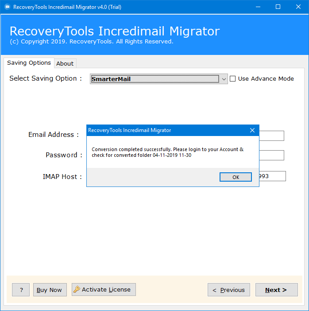Close the conversion dialog with its X
Viewport: 309px width, 311px height.
[252, 130]
